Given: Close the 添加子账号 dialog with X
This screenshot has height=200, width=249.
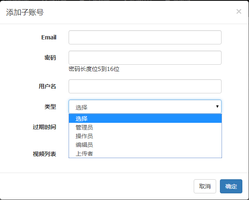Looking at the screenshot, I should [239, 11].
